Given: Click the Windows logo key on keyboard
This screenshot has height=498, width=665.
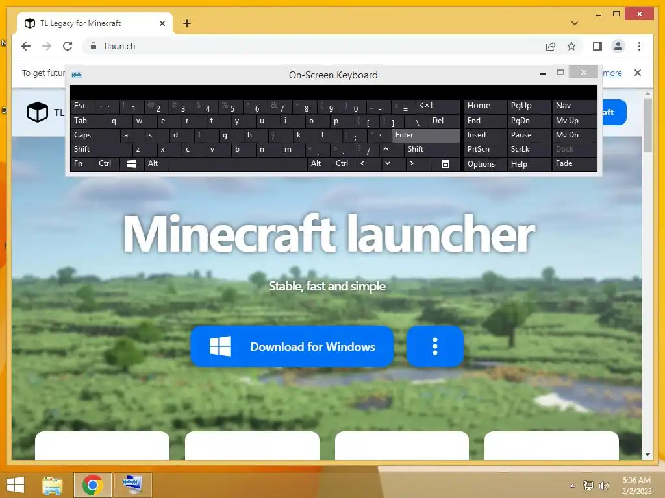Looking at the screenshot, I should click(131, 163).
